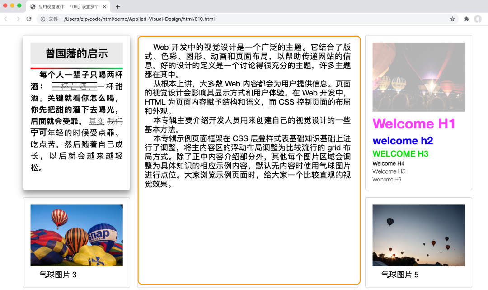Screen dimensions: 488x290
Task: Open the extensions puzzle icon
Action: (466, 19)
